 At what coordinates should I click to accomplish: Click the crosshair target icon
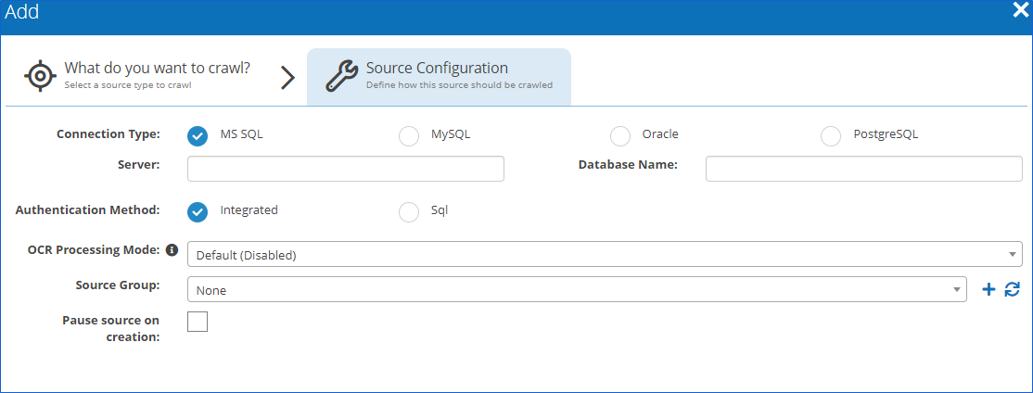coord(40,77)
